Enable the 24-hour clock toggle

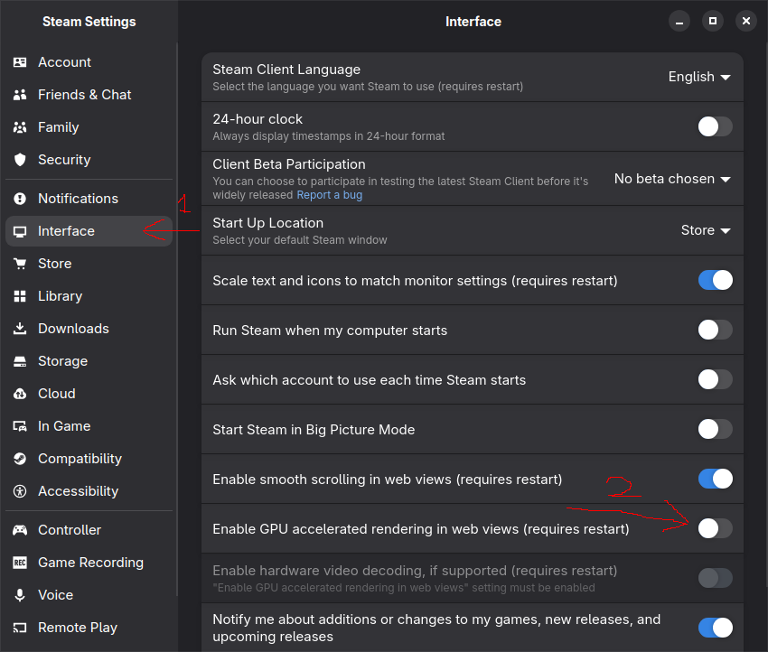pyautogui.click(x=715, y=126)
